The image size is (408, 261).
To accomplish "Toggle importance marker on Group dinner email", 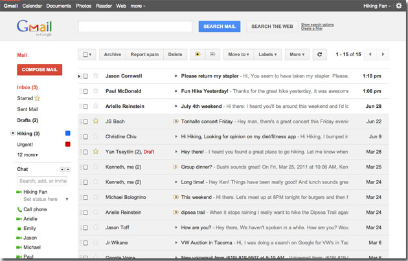I will tap(176, 167).
